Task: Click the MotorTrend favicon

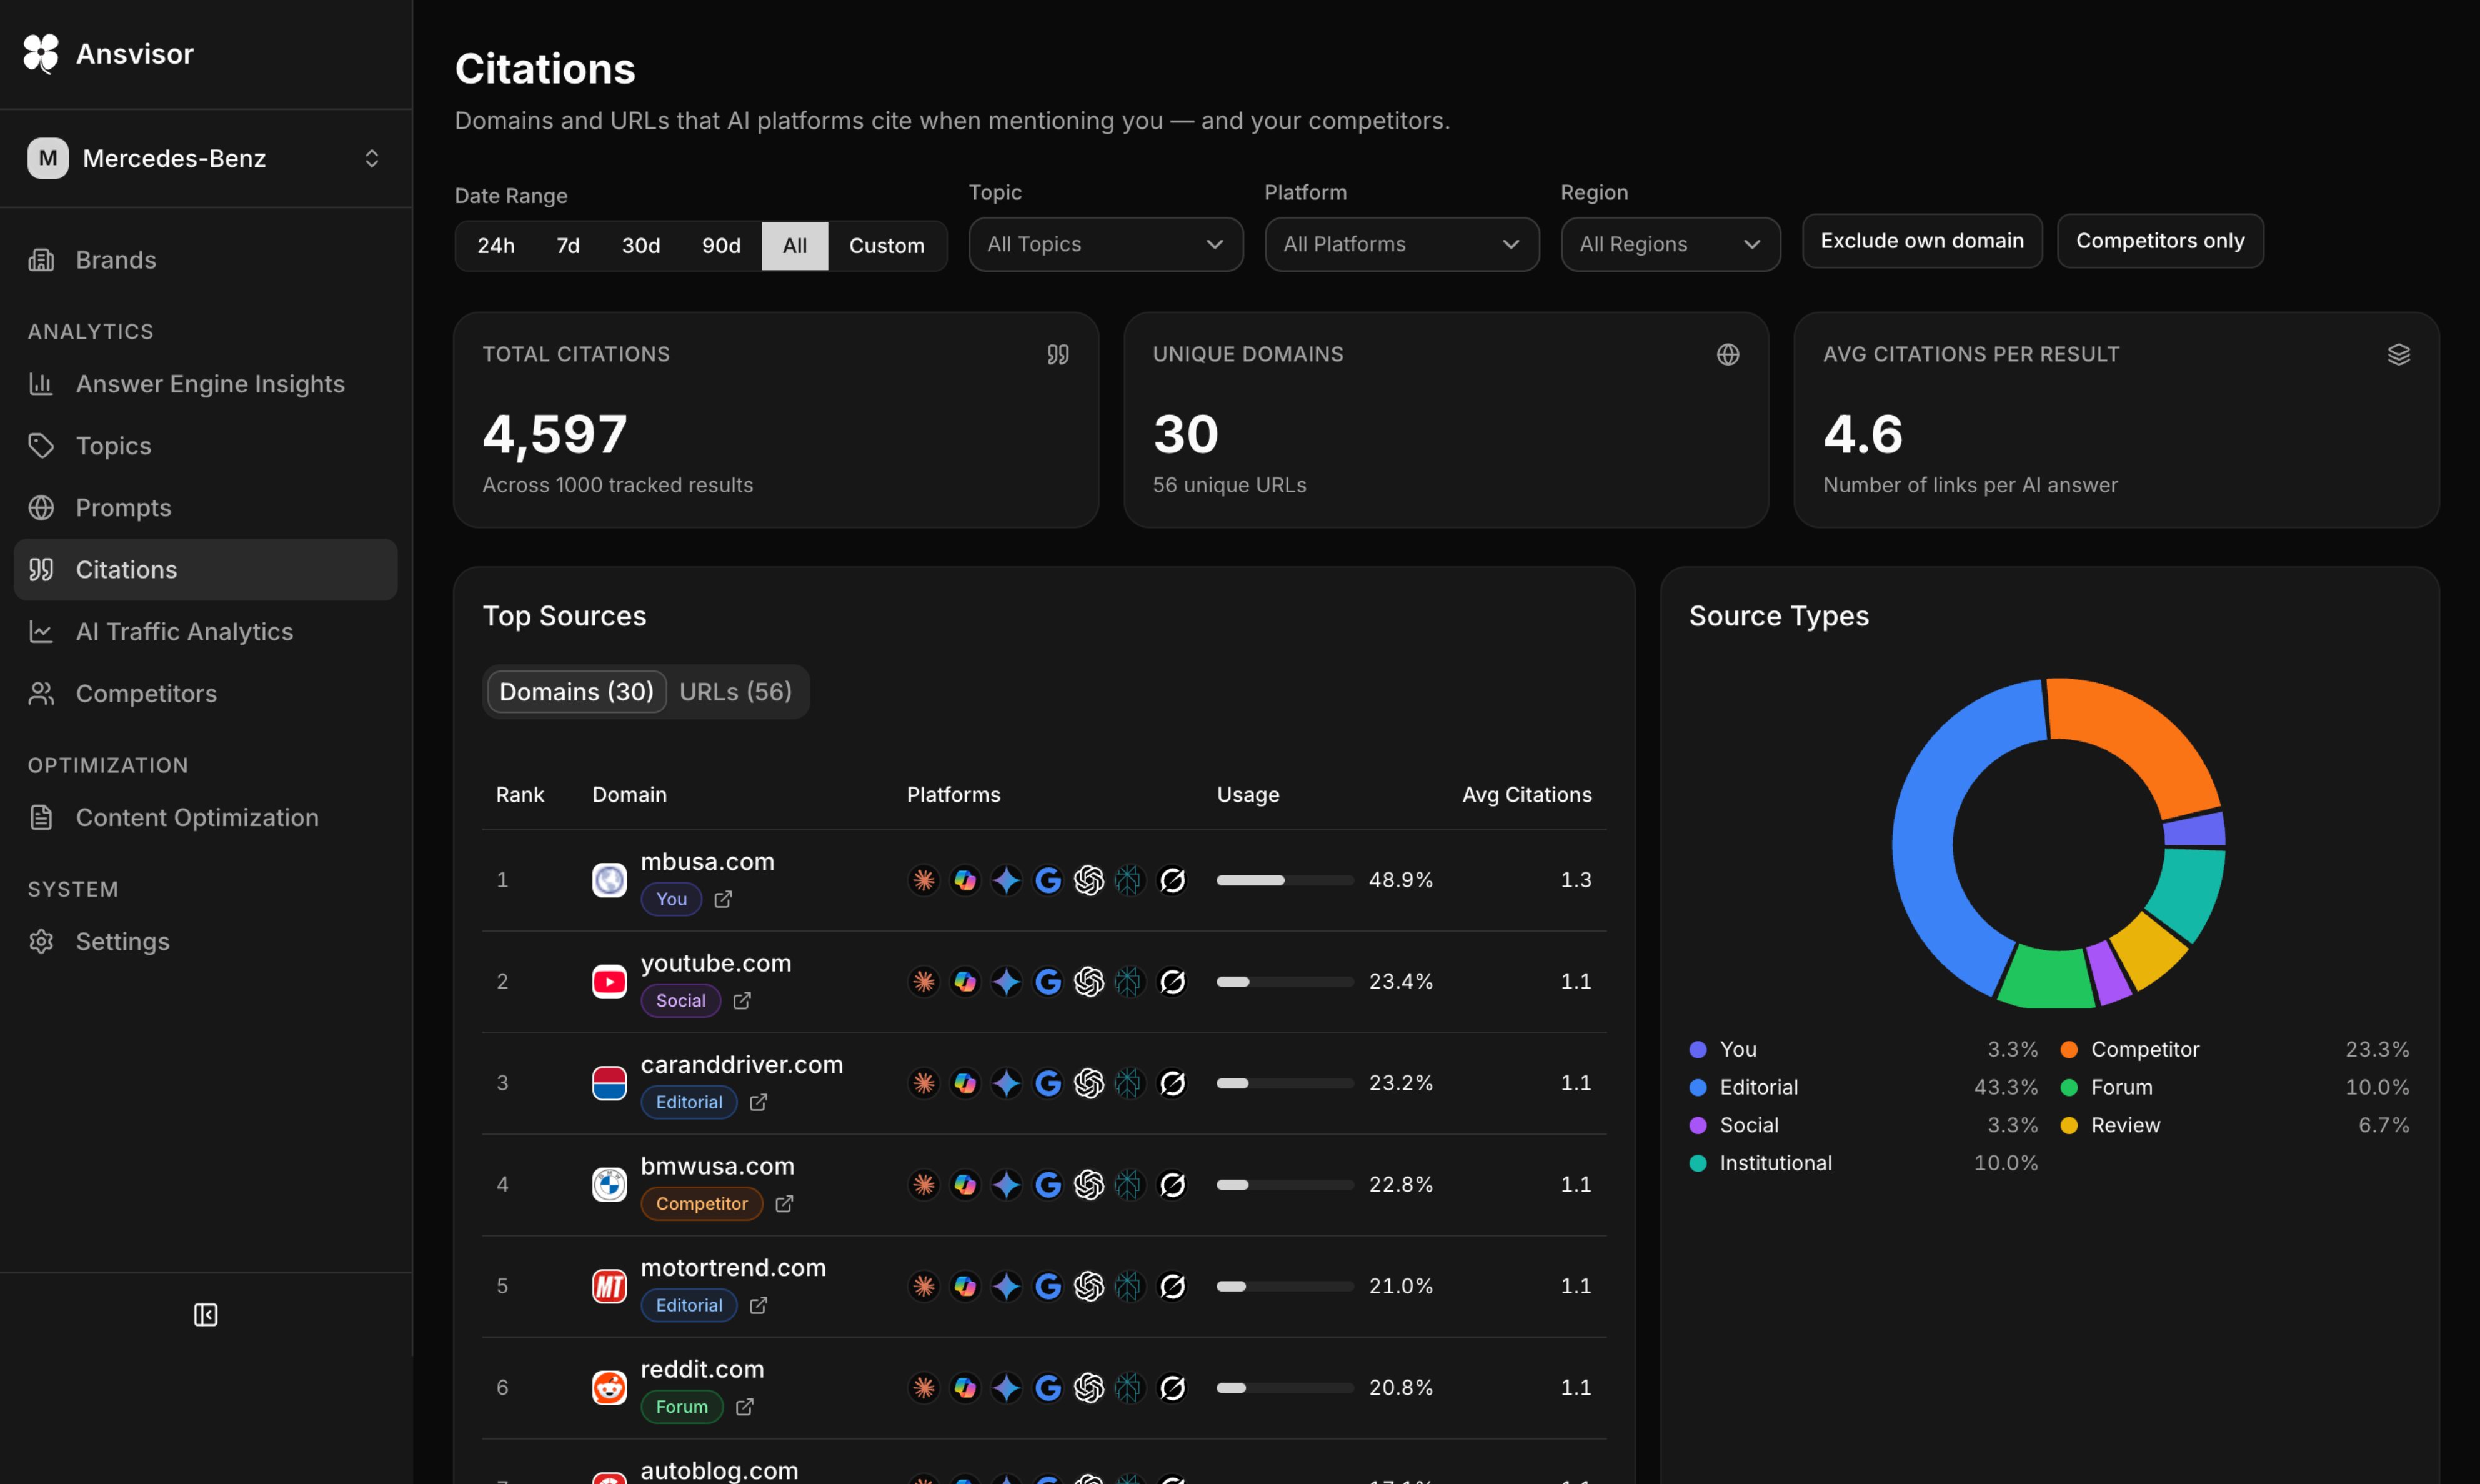Action: pyautogui.click(x=609, y=1286)
